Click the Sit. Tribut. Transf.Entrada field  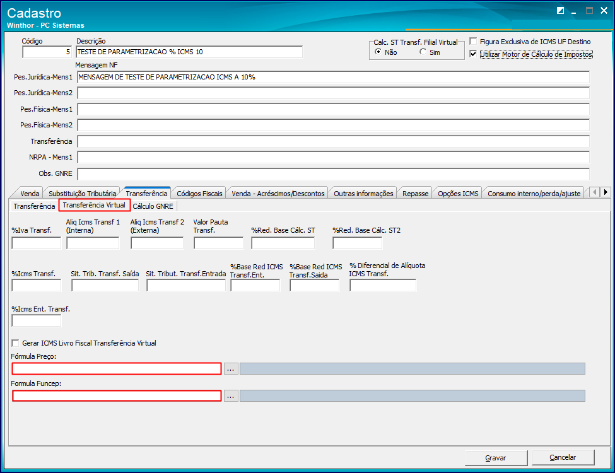tap(186, 285)
